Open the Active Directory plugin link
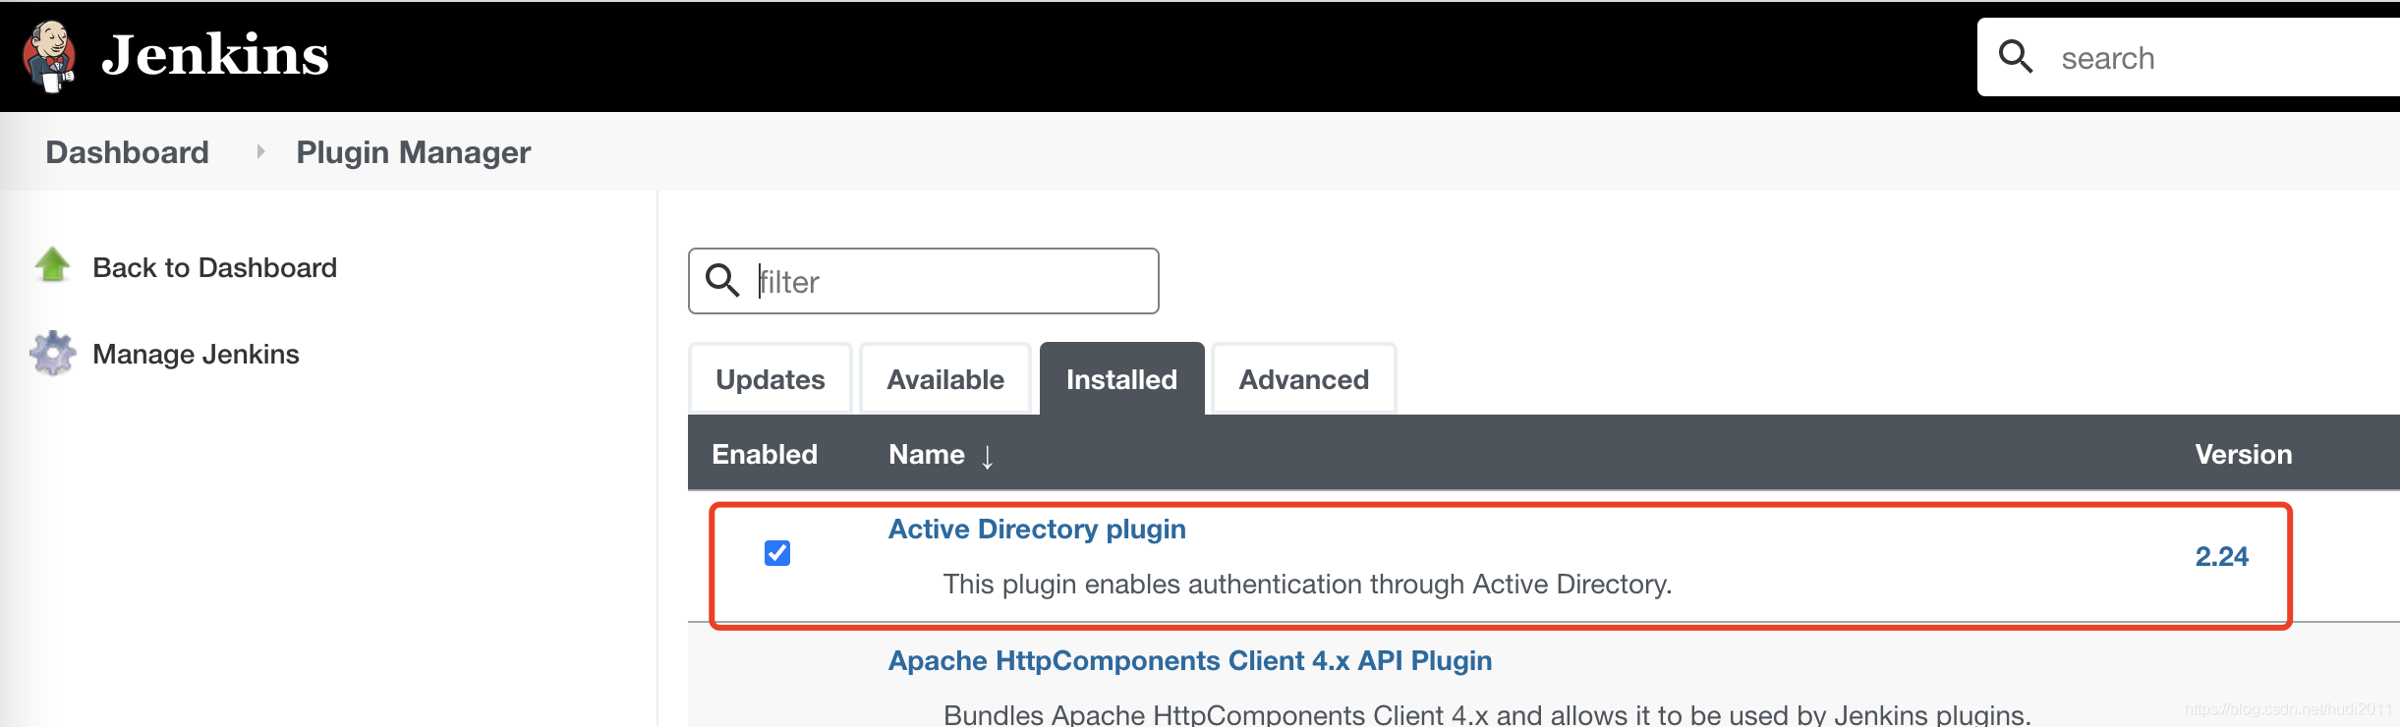Screen dimensions: 2400x727 pos(1037,529)
